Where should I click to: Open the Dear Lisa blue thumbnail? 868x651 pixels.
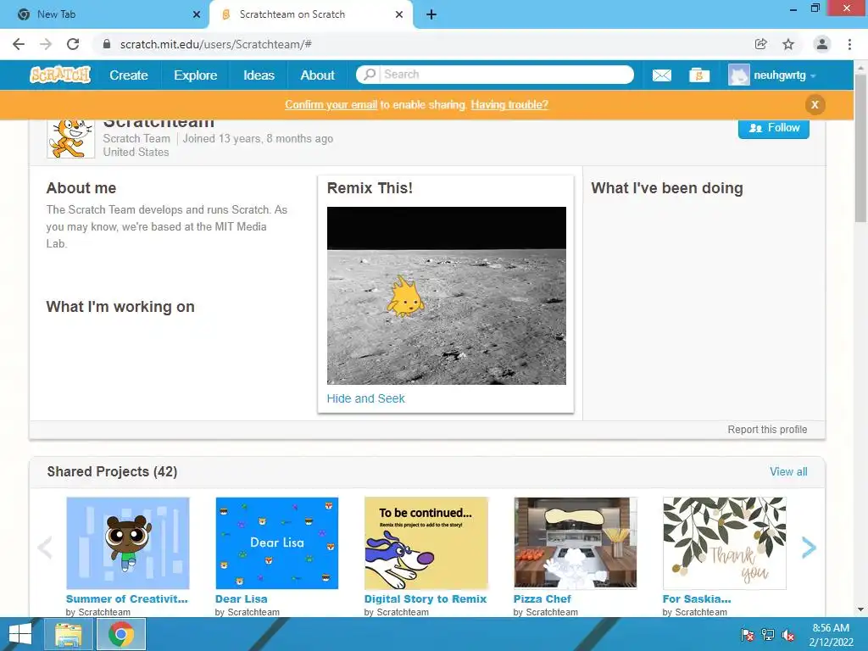coord(277,543)
